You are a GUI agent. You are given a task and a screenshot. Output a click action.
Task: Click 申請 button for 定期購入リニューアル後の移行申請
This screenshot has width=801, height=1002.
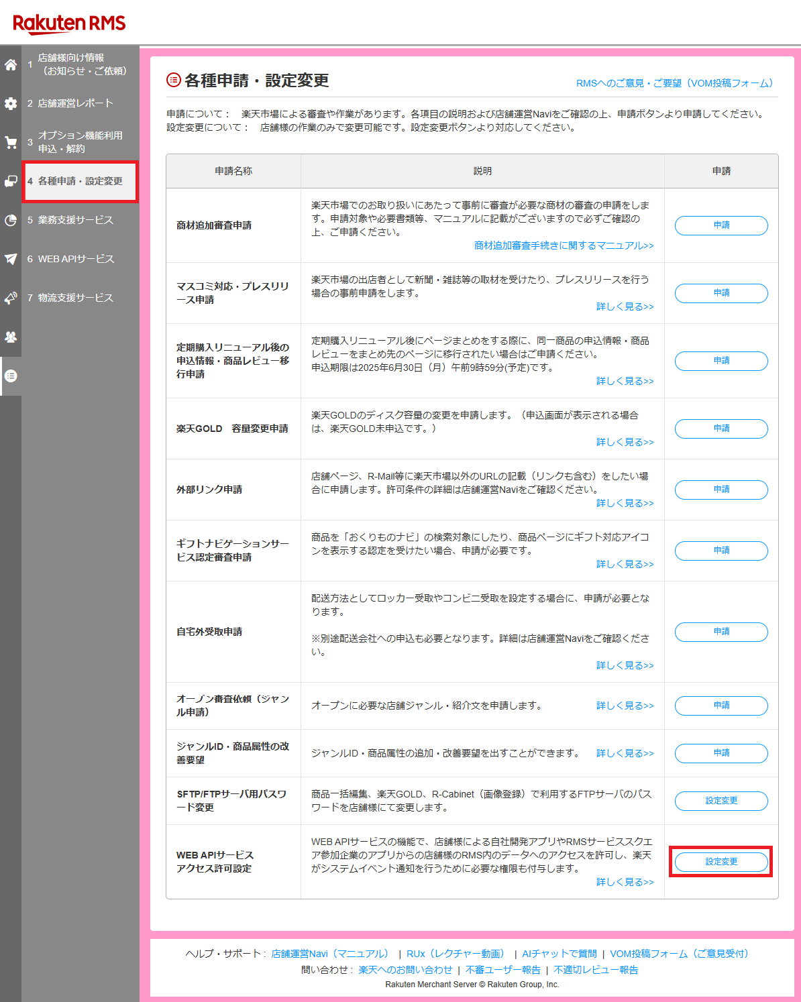click(721, 361)
